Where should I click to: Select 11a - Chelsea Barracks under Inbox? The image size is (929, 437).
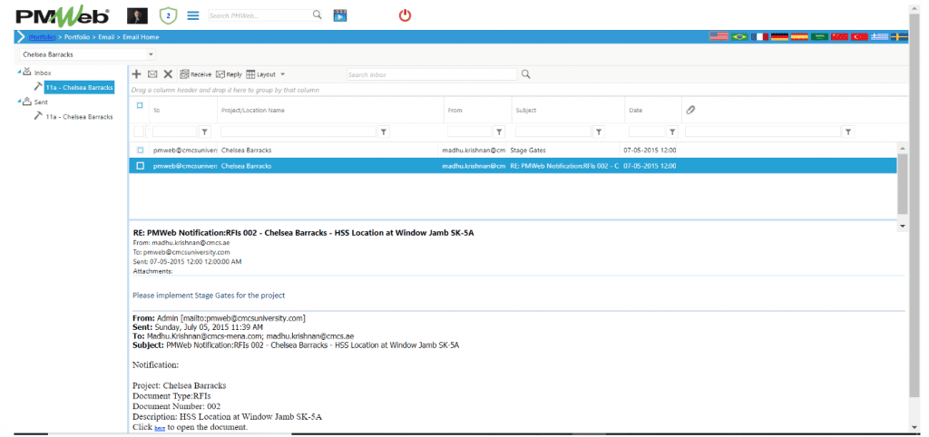click(79, 87)
